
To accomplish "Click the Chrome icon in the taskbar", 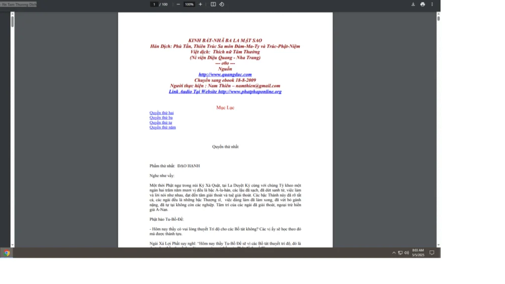I will click(7, 253).
